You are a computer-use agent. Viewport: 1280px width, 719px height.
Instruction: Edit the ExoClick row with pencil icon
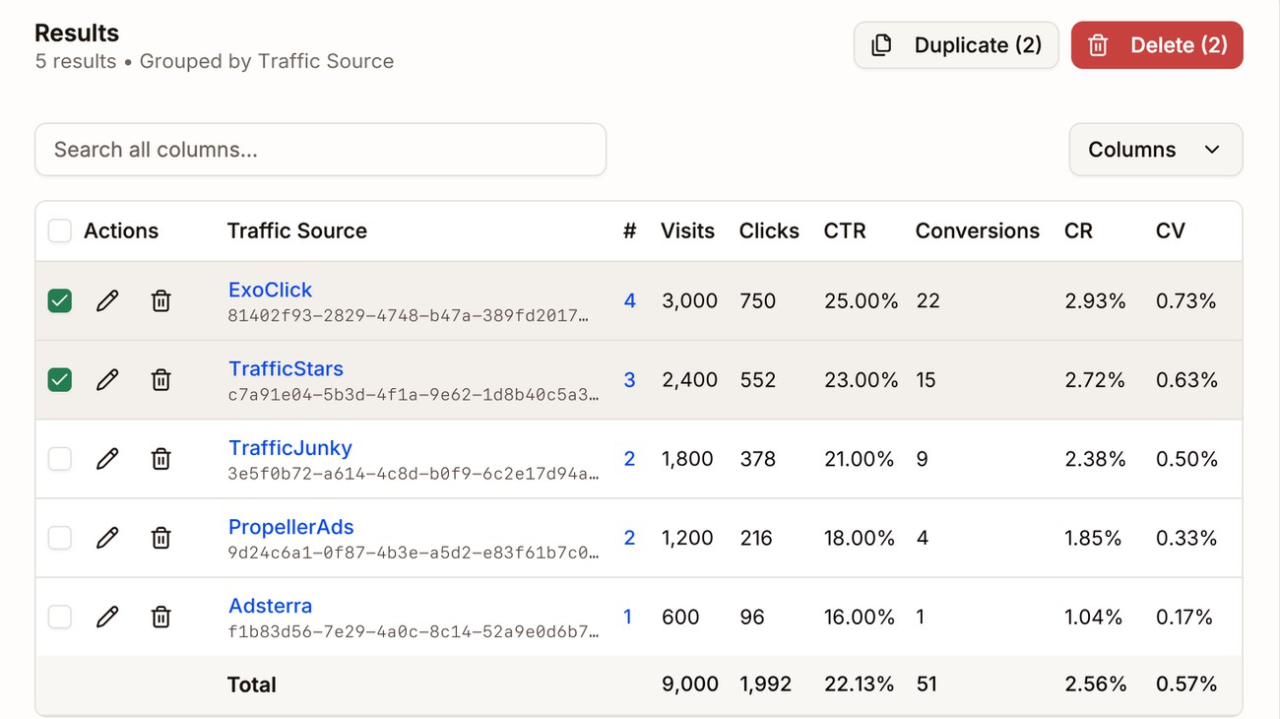tap(107, 301)
